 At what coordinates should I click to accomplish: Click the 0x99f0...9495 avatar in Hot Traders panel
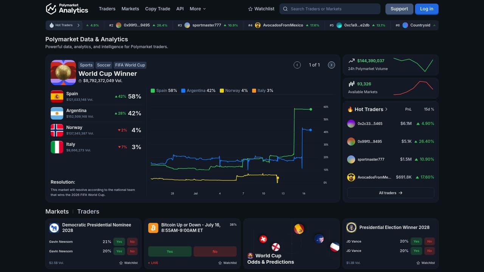351,141
